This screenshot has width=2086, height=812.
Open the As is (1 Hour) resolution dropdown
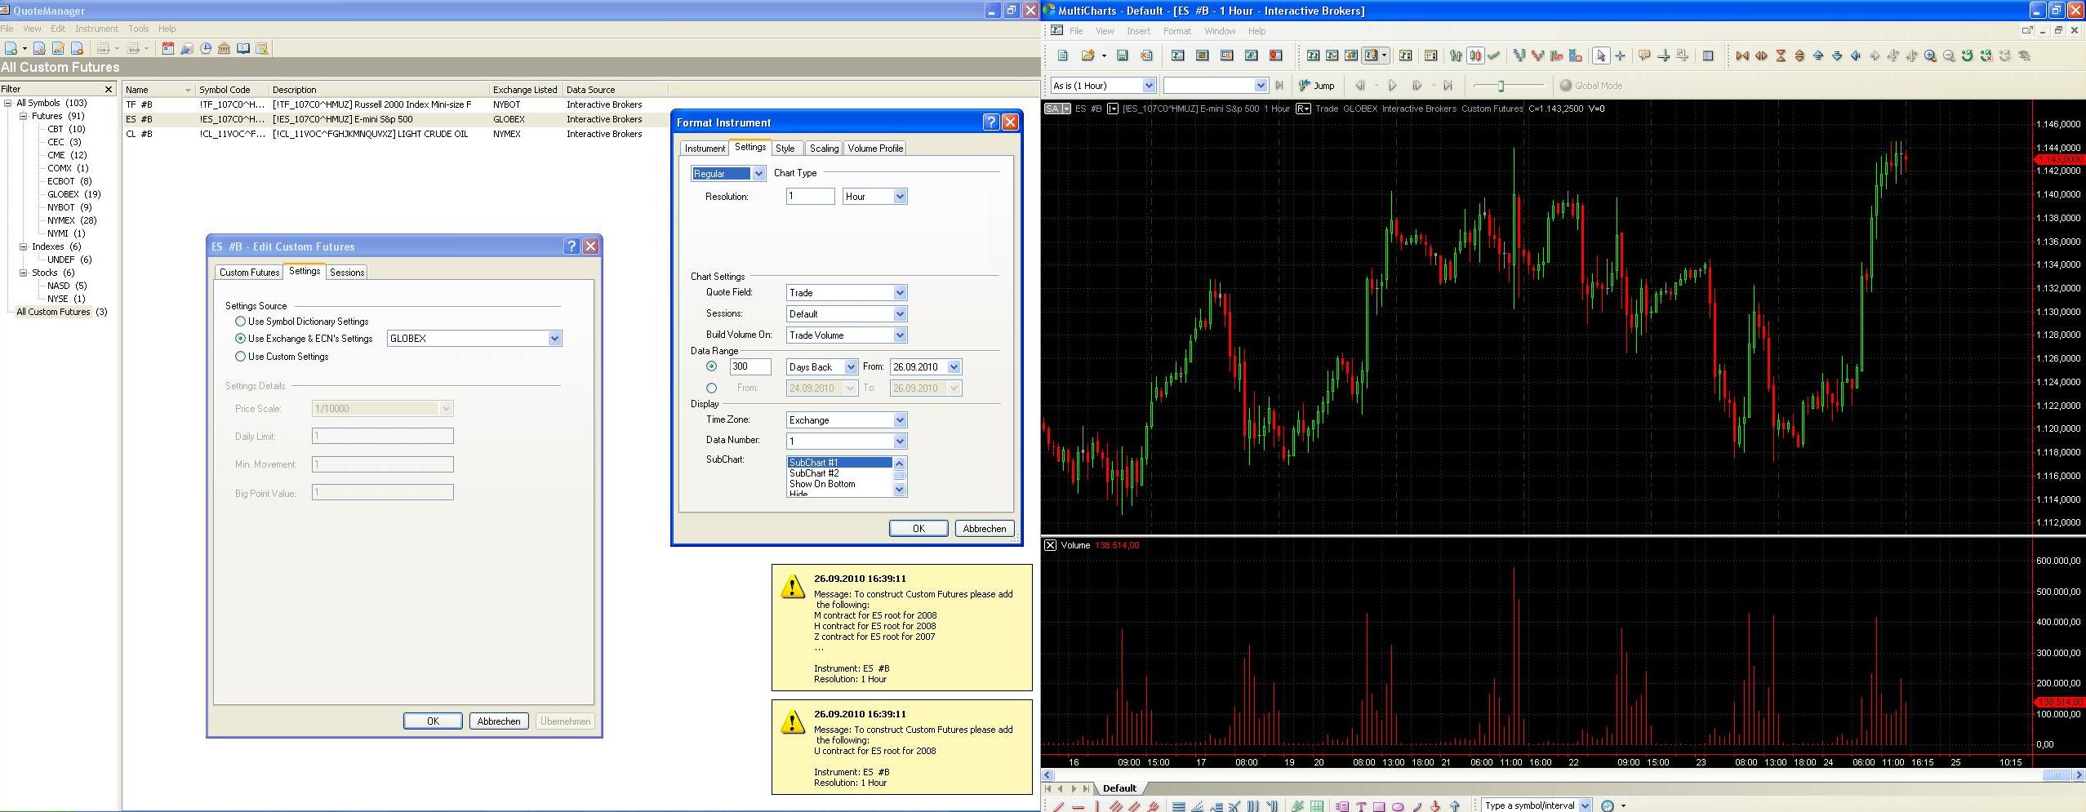pyautogui.click(x=1149, y=86)
